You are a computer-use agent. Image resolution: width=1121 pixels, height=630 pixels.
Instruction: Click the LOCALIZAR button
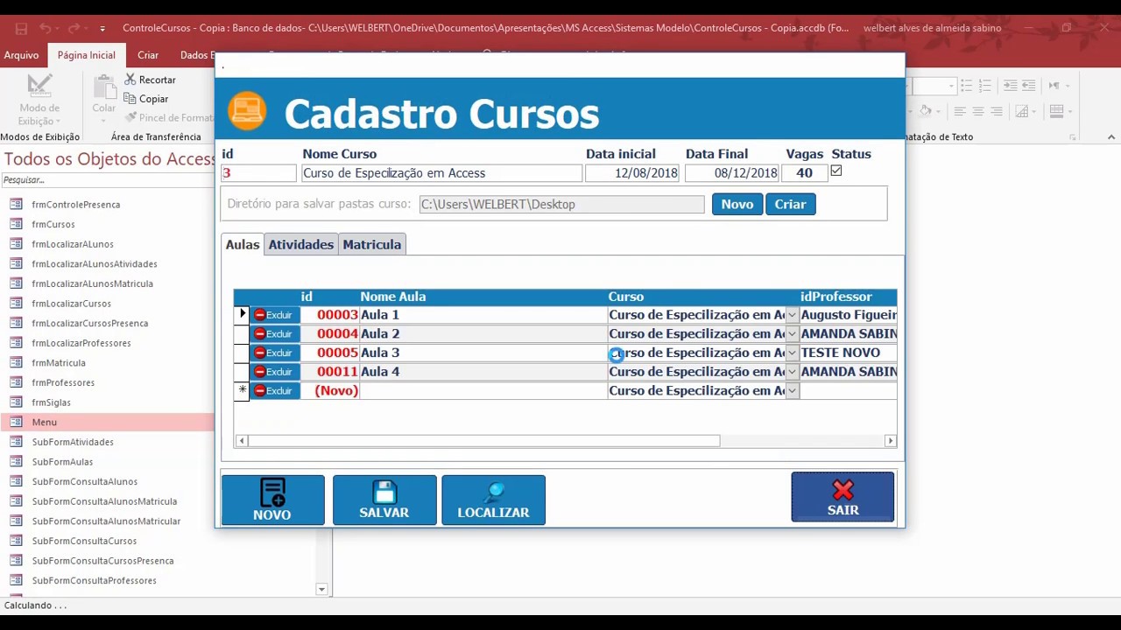point(493,500)
